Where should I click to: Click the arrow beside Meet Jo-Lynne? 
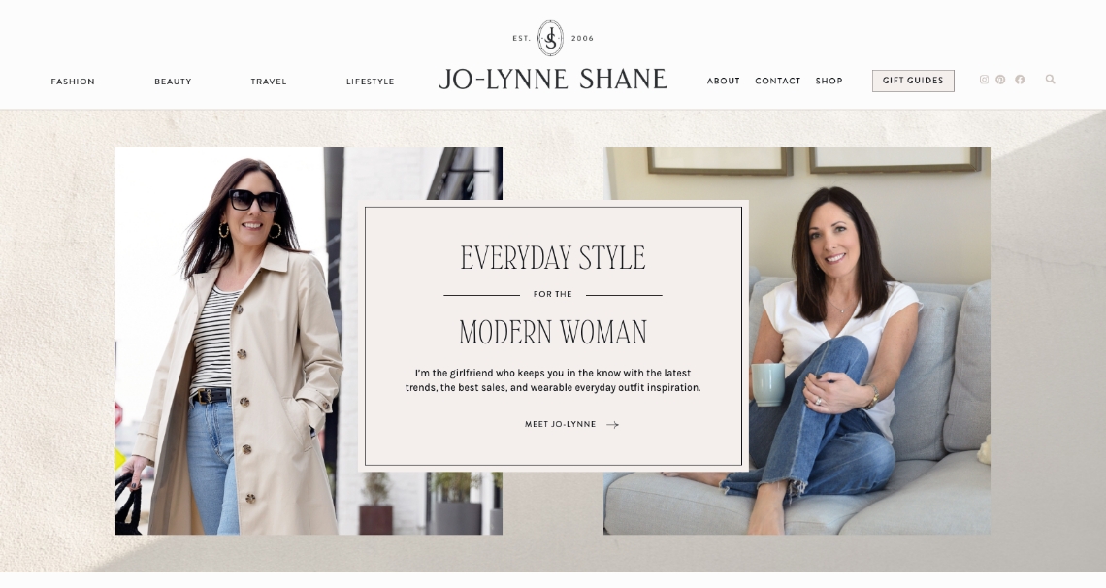612,424
